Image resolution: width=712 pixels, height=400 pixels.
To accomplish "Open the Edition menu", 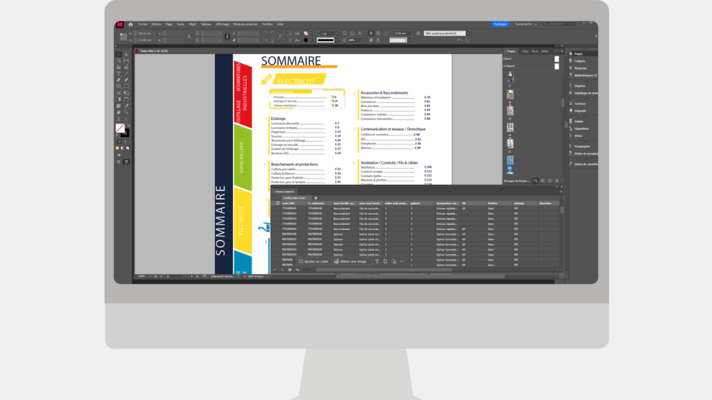I will click(156, 24).
